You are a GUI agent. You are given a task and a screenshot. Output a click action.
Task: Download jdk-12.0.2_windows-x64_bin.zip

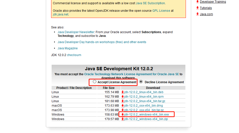(x=146, y=119)
